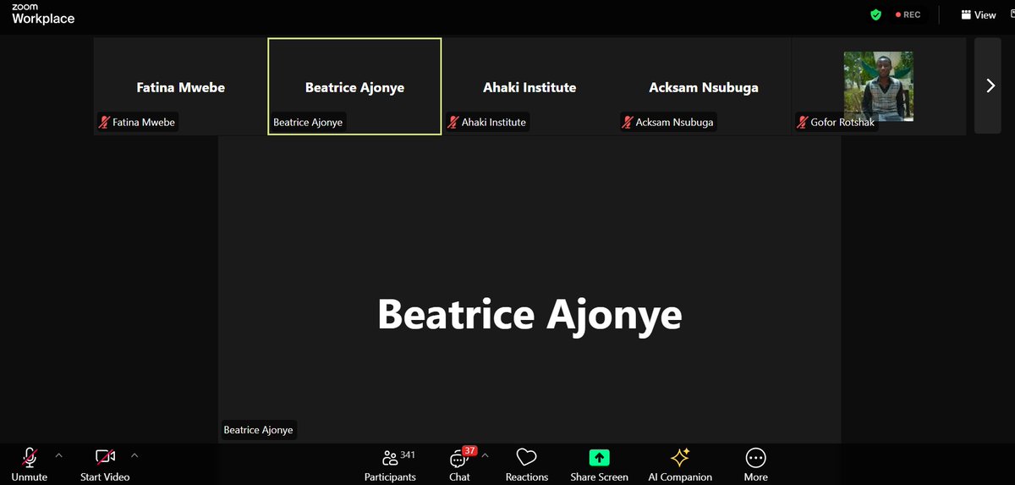Open video options arrow beside Start Video
The width and height of the screenshot is (1015, 485).
134,455
